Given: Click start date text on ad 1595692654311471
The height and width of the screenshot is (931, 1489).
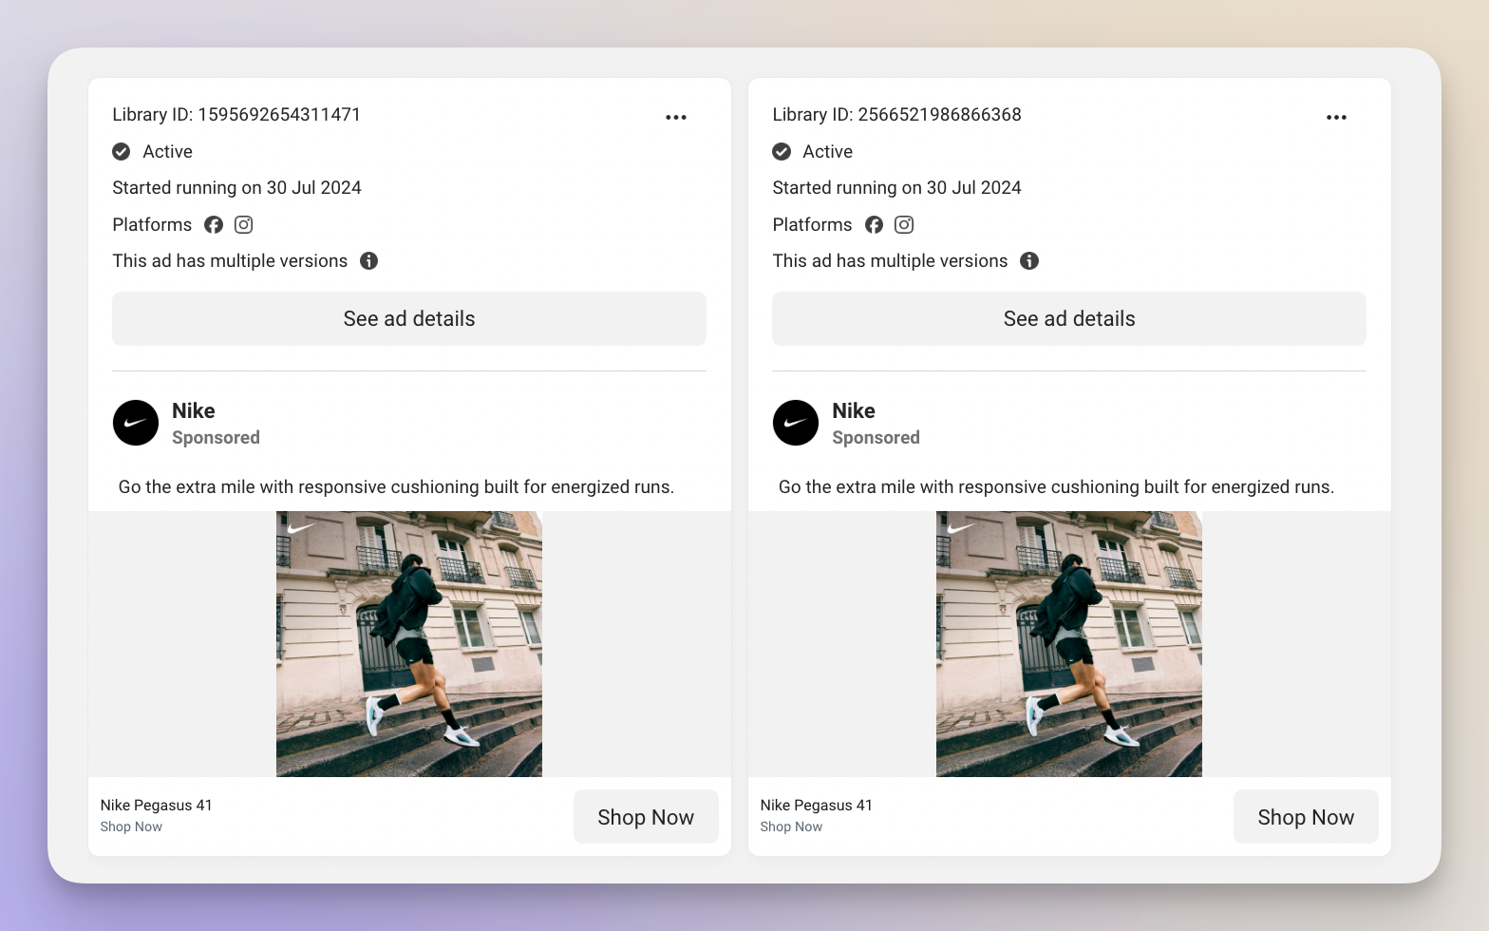Looking at the screenshot, I should click(236, 188).
